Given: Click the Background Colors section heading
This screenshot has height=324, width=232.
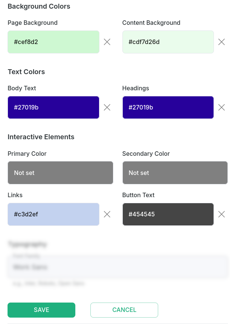Looking at the screenshot, I should (x=39, y=6).
